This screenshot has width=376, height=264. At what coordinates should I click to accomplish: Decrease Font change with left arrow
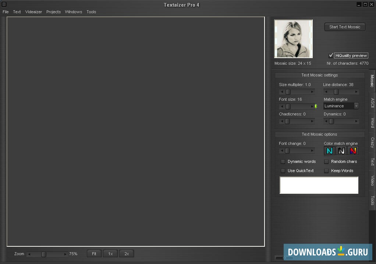(x=282, y=151)
